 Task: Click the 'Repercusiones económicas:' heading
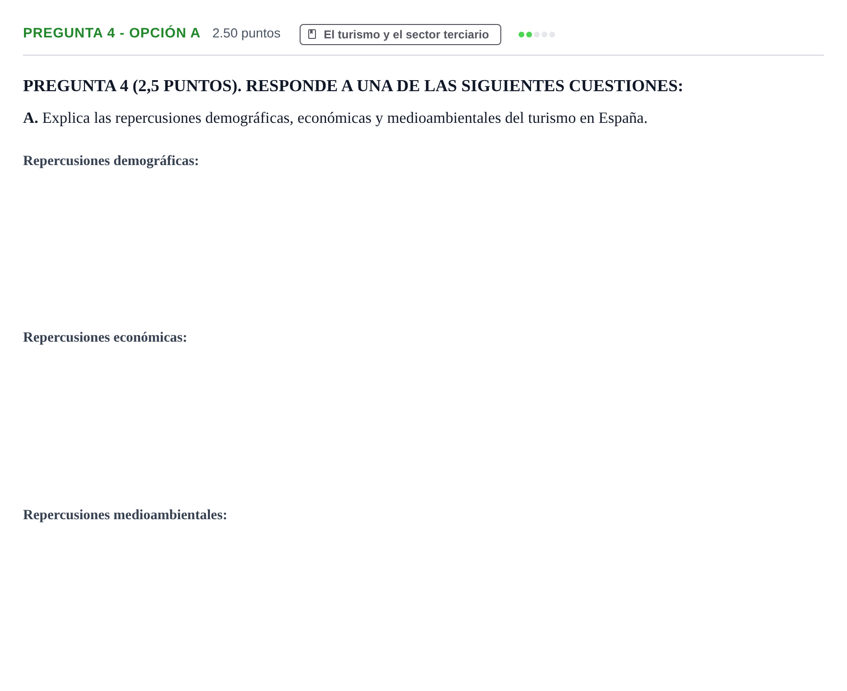point(105,337)
